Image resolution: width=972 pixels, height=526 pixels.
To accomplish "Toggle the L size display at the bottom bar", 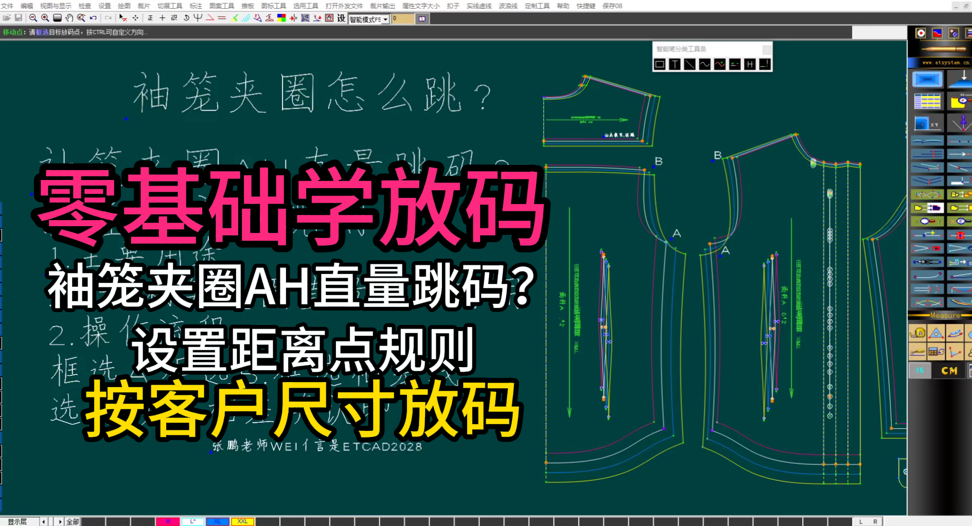I will point(192,521).
